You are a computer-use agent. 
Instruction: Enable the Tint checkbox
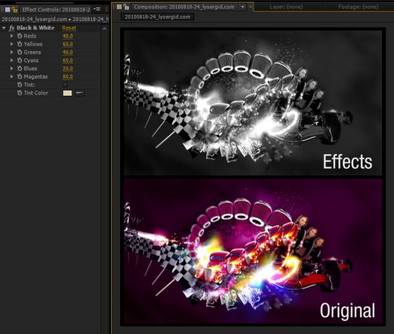pos(65,85)
